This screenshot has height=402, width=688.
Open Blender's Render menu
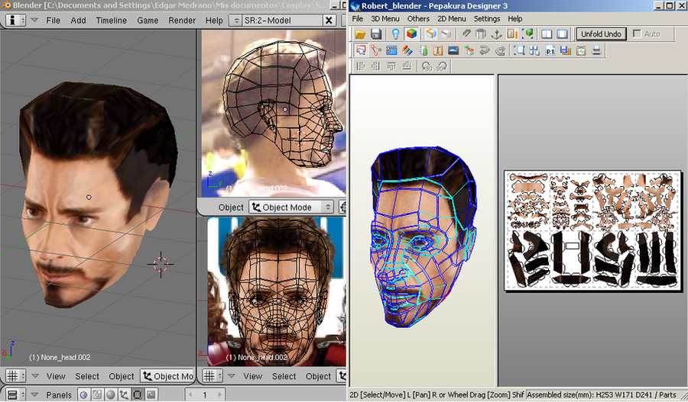pos(182,21)
